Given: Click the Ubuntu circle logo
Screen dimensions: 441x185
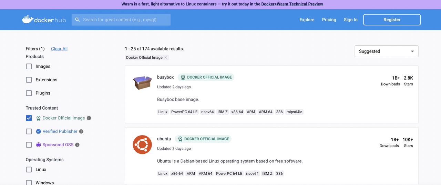Looking at the screenshot, I should click(x=142, y=144).
